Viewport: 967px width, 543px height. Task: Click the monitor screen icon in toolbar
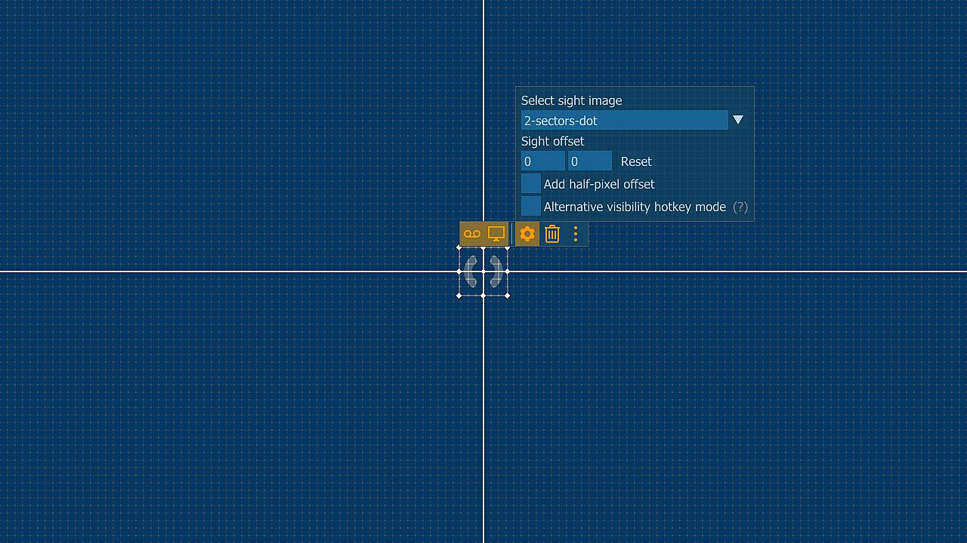[496, 234]
